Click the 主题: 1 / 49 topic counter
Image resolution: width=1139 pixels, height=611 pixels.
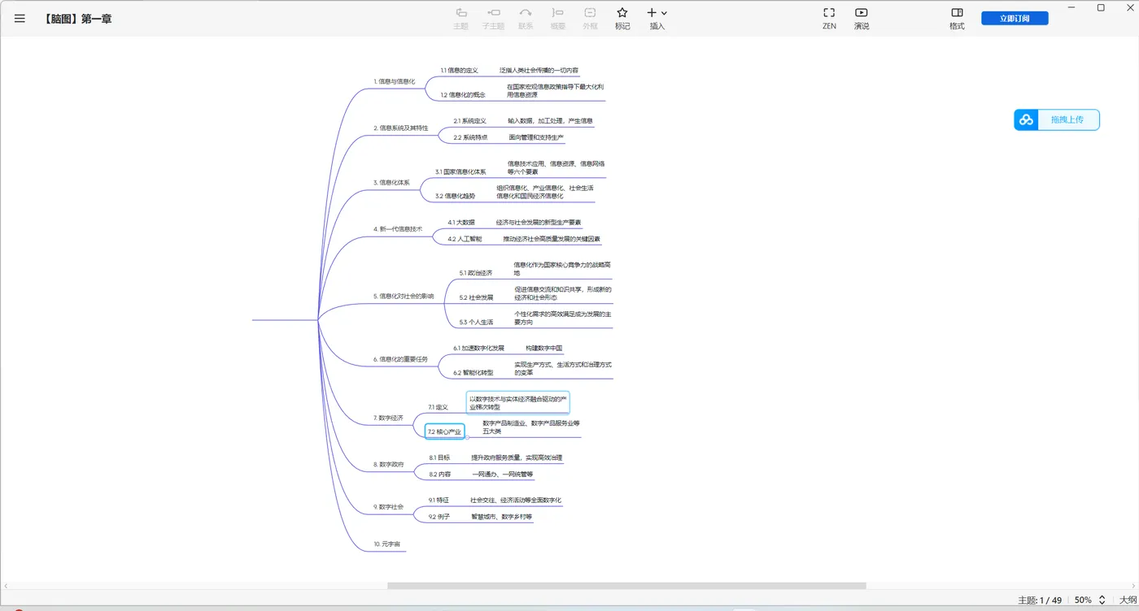pyautogui.click(x=1040, y=600)
